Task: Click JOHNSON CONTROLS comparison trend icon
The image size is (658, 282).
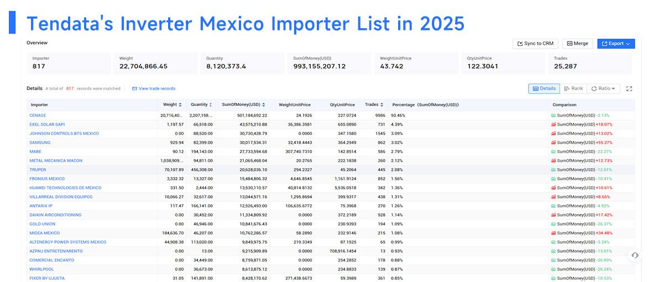Action: tap(554, 133)
